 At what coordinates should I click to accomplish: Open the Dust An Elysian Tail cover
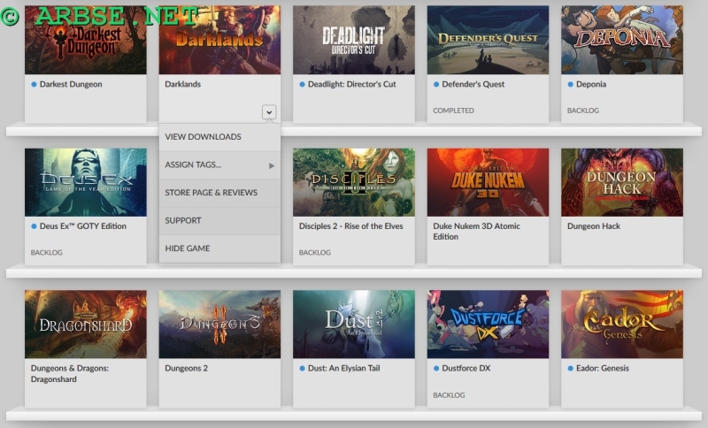353,325
